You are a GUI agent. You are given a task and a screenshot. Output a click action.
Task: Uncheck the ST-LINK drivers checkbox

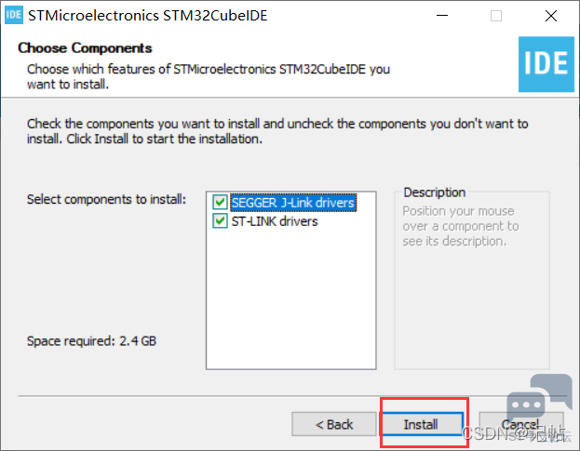click(x=220, y=221)
